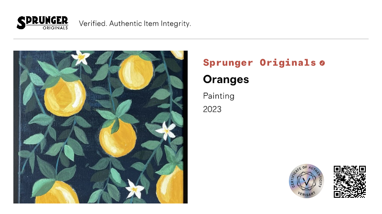Click the verified checkmark badge beside artist name
Screen dimensions: 382x214
322,63
